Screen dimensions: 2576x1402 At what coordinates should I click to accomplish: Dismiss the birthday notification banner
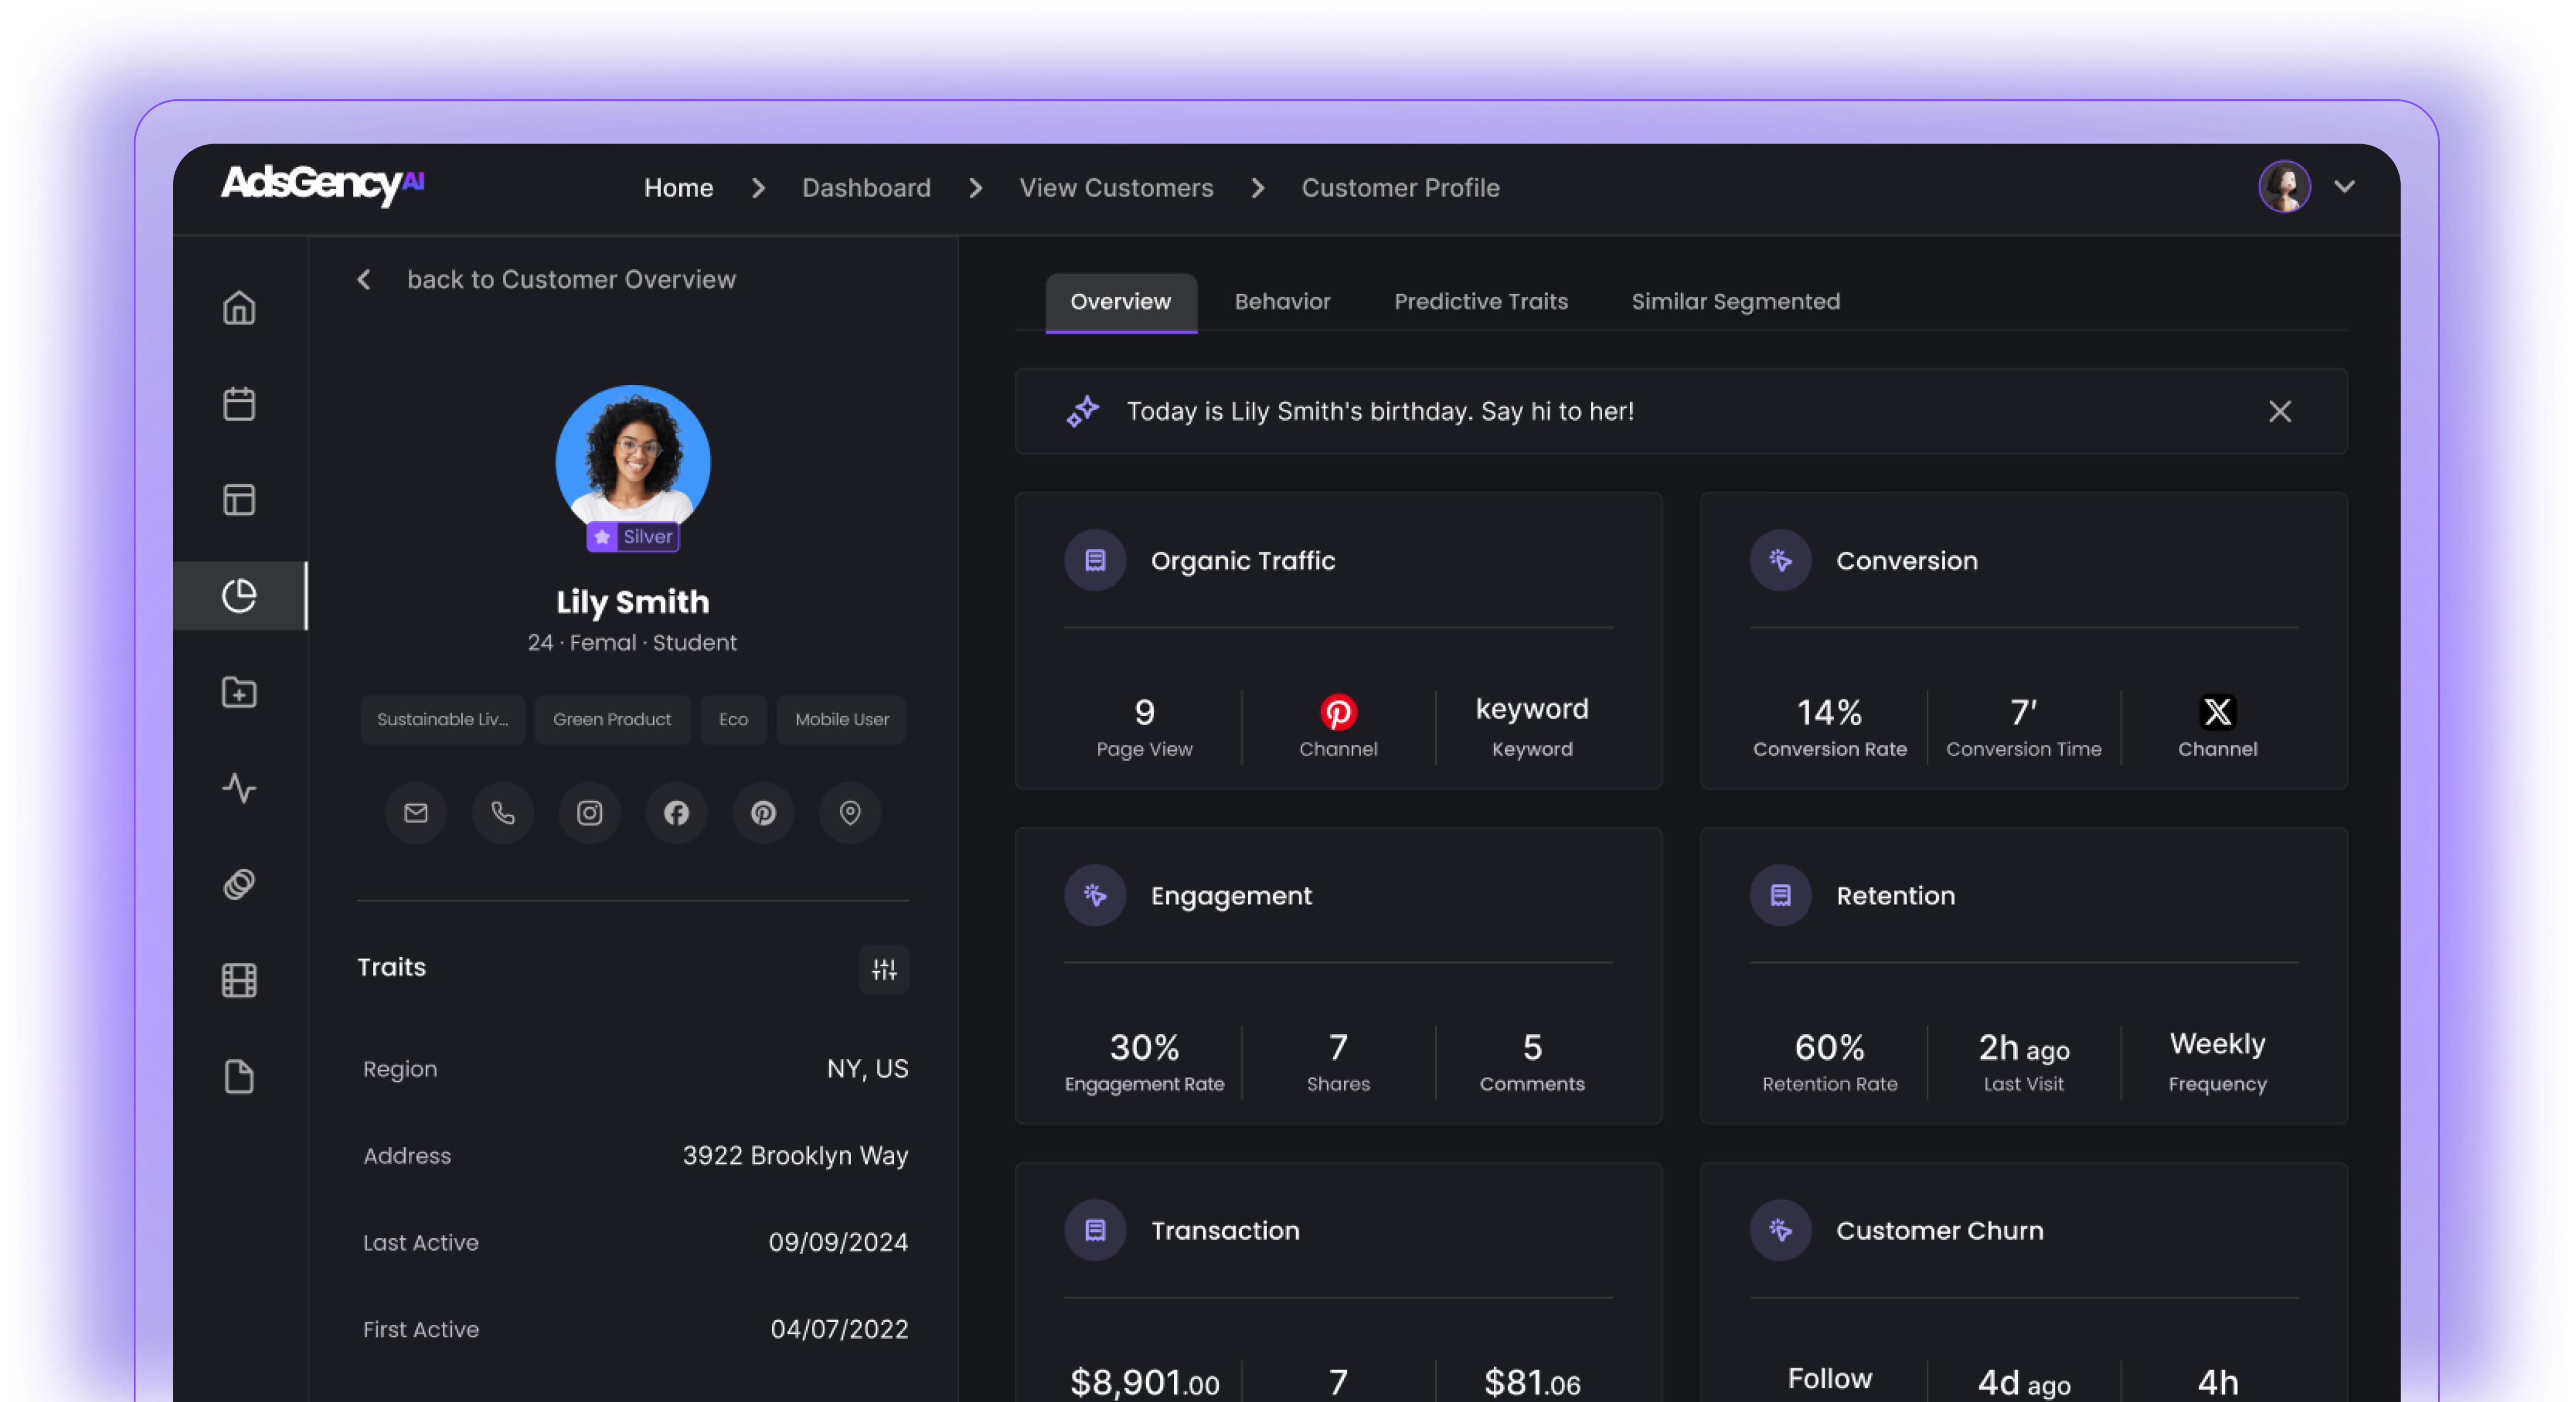coord(2279,412)
